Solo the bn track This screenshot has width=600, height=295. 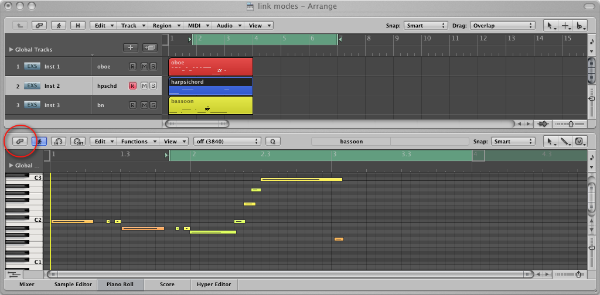coord(153,105)
